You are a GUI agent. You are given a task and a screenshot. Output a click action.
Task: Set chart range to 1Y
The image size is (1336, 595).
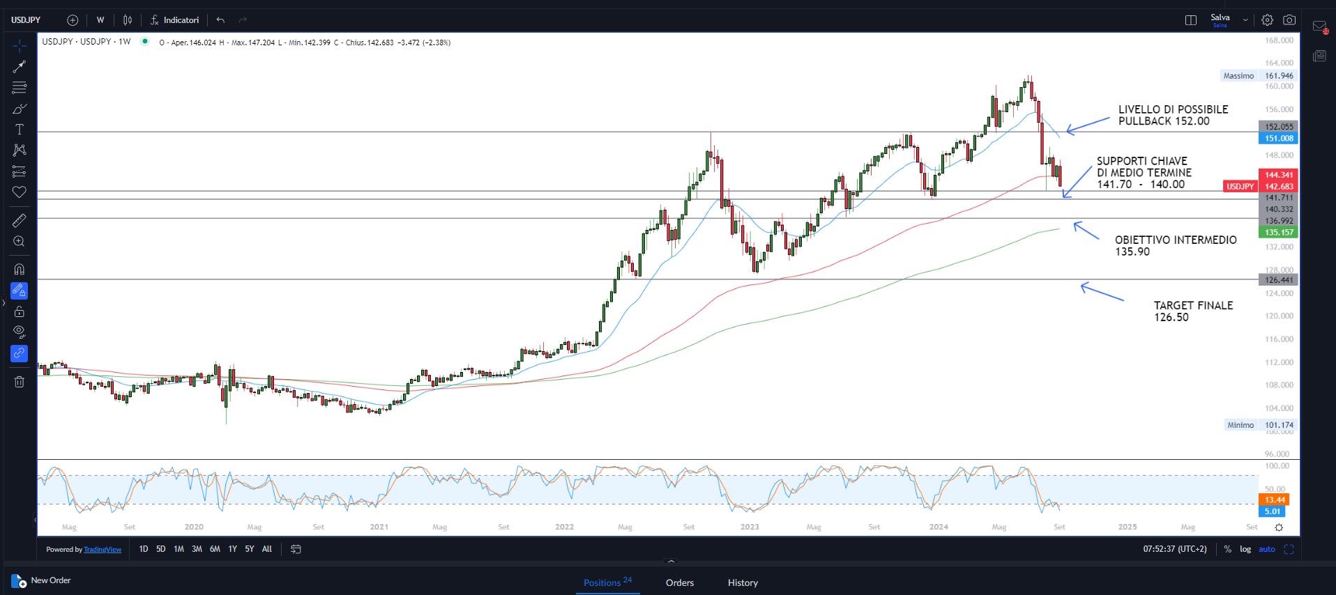click(x=233, y=549)
